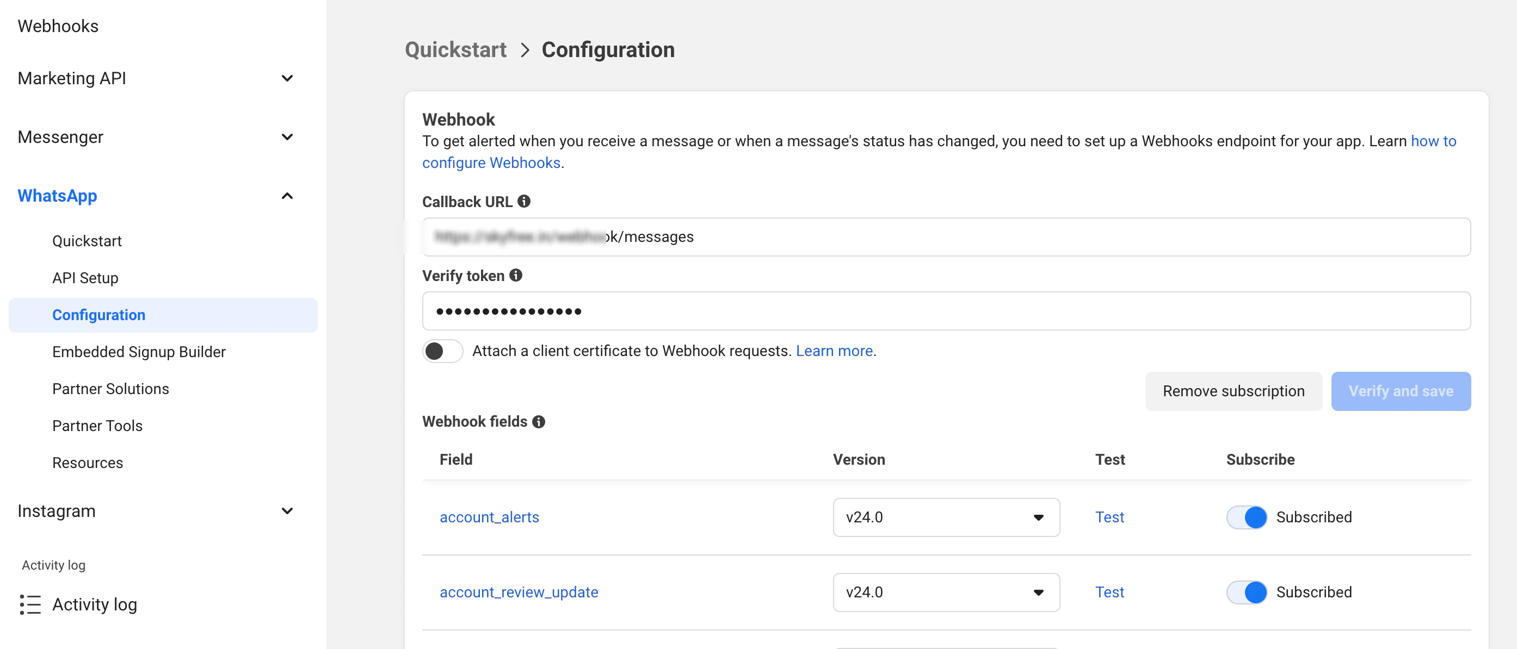This screenshot has width=1517, height=649.
Task: Expand the Instagram sidebar section
Action: [x=287, y=511]
